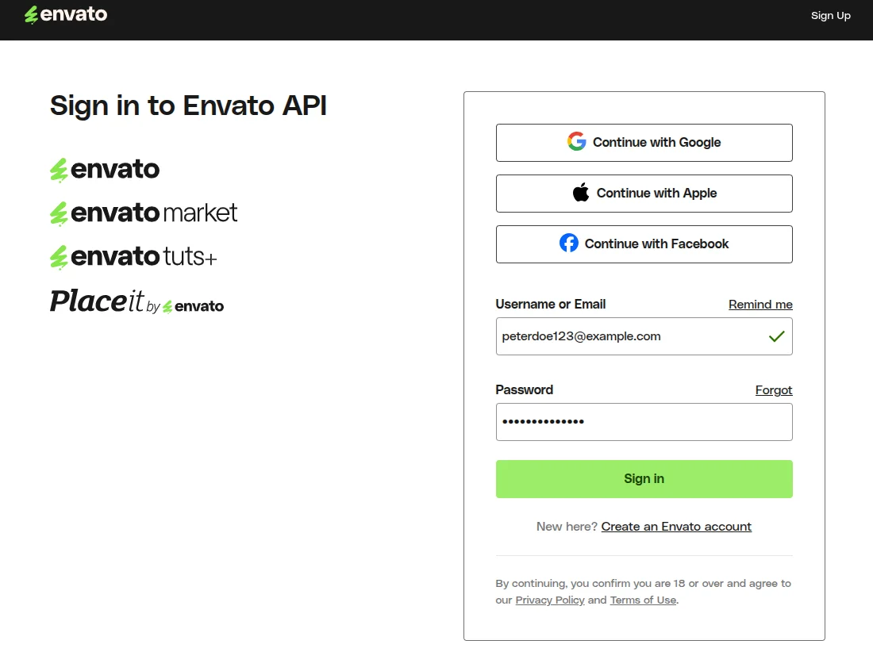The image size is (873, 652).
Task: Focus the Username or Email field
Action: (644, 336)
